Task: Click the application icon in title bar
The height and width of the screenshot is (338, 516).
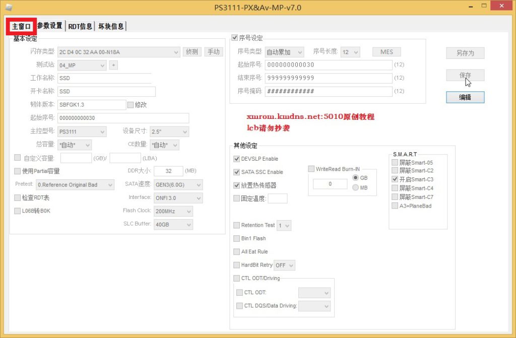Action: click(8, 7)
